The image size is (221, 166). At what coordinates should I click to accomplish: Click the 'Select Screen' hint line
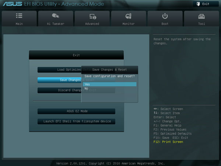tap(168, 109)
